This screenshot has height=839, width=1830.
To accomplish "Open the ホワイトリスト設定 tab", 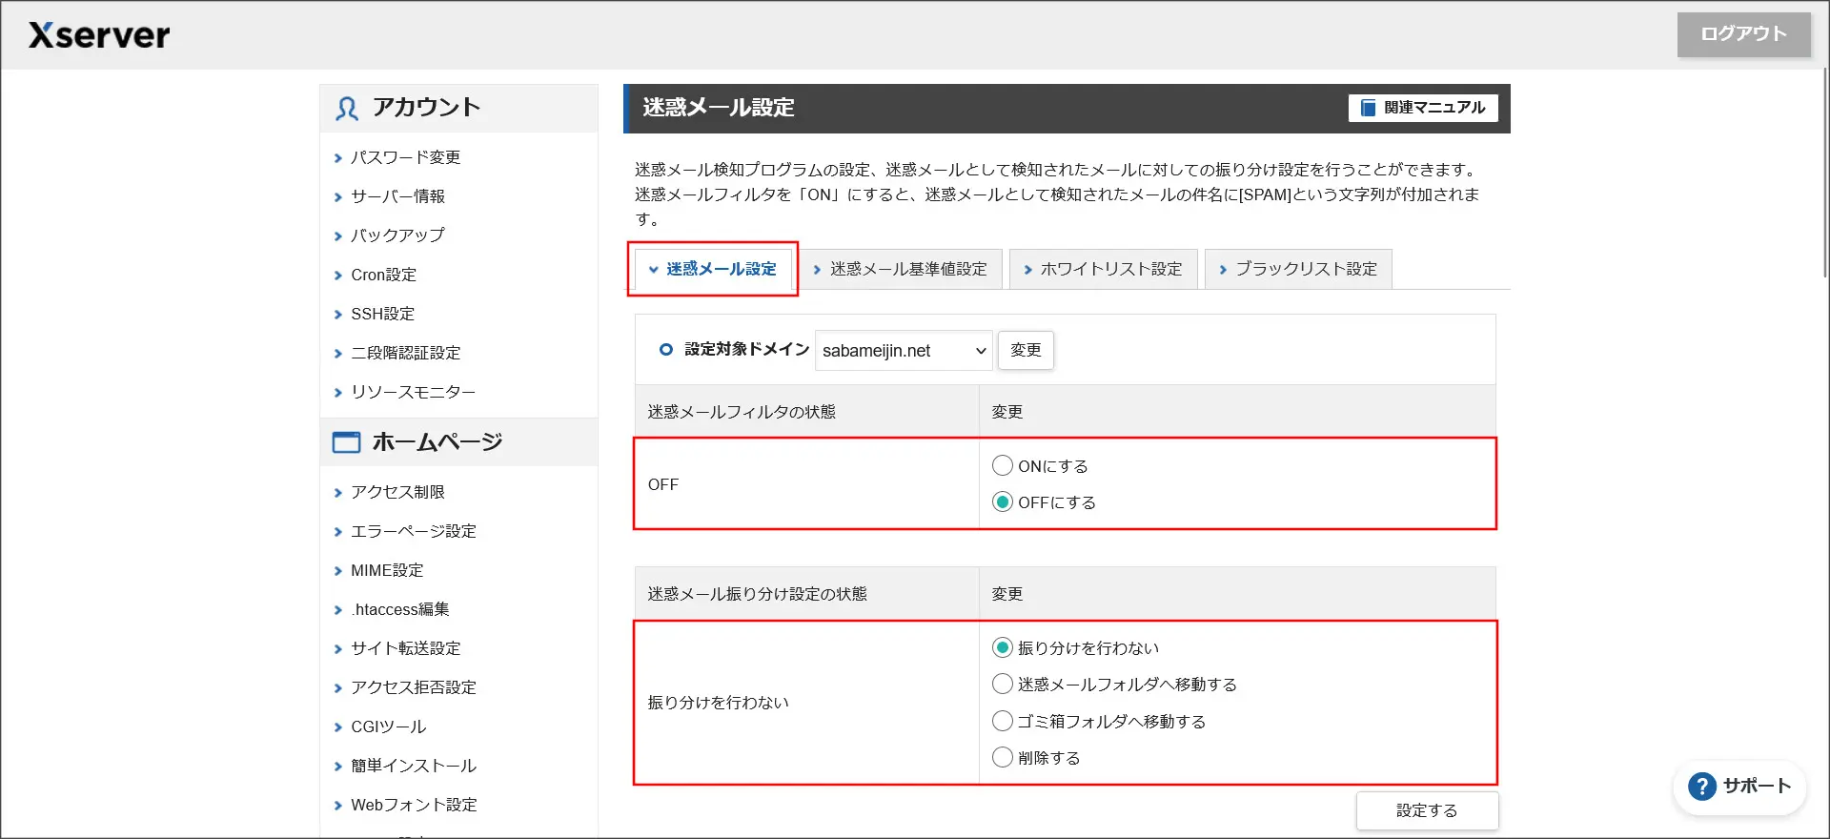I will point(1103,269).
